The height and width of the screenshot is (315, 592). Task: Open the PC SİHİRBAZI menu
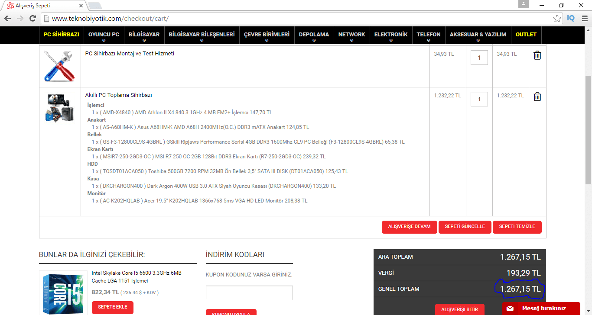point(61,35)
